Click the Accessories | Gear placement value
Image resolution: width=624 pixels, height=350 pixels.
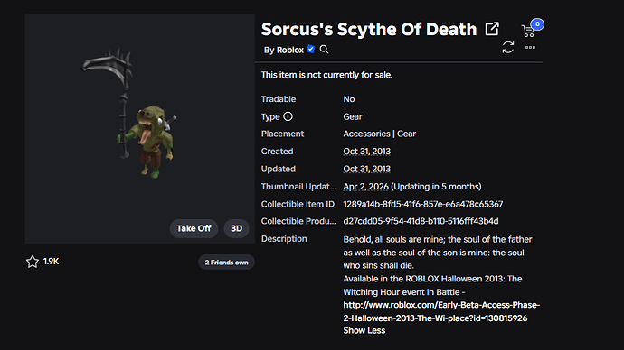pyautogui.click(x=379, y=134)
